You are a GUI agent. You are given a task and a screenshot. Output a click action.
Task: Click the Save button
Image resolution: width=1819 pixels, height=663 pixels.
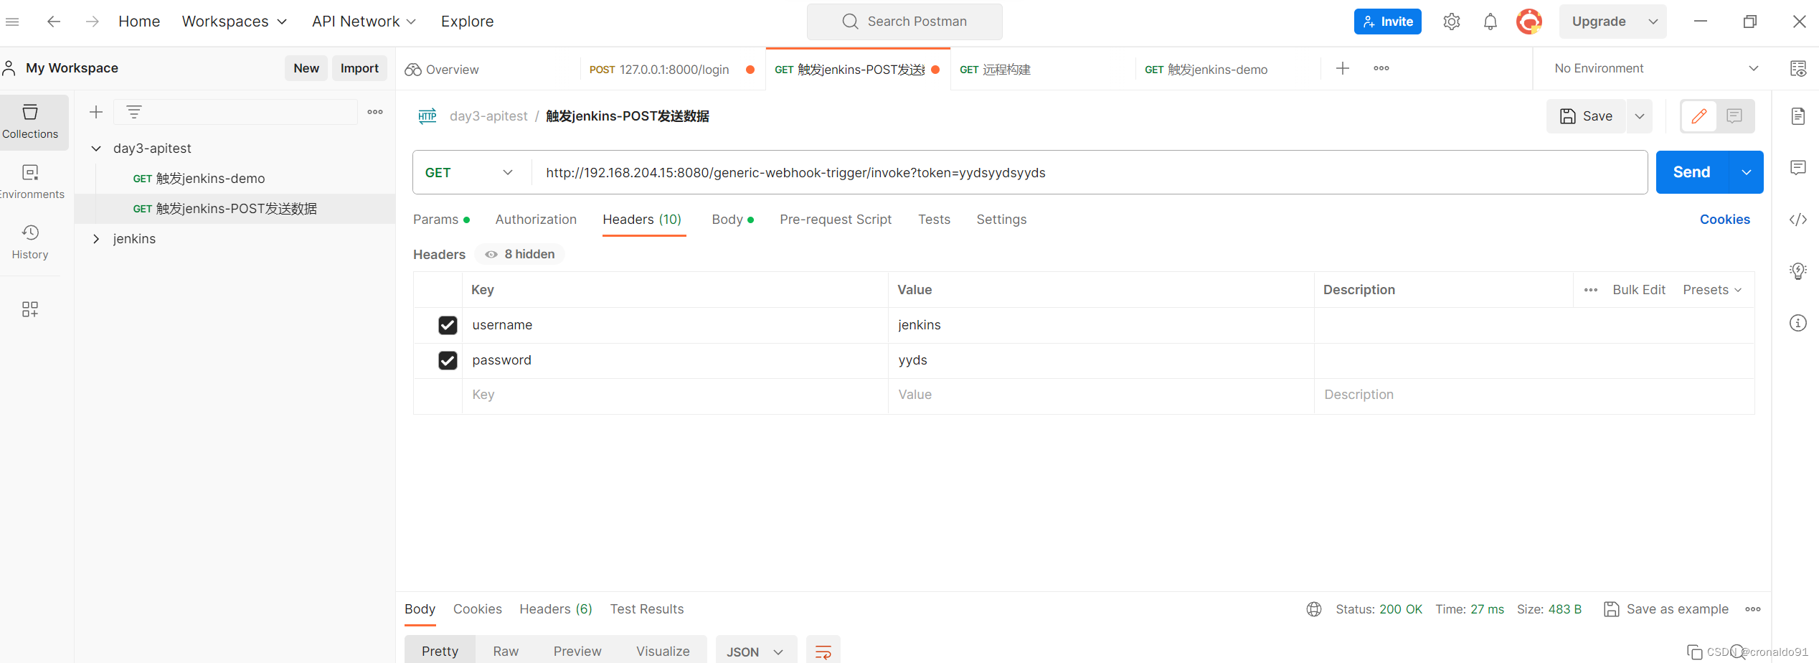pyautogui.click(x=1587, y=116)
